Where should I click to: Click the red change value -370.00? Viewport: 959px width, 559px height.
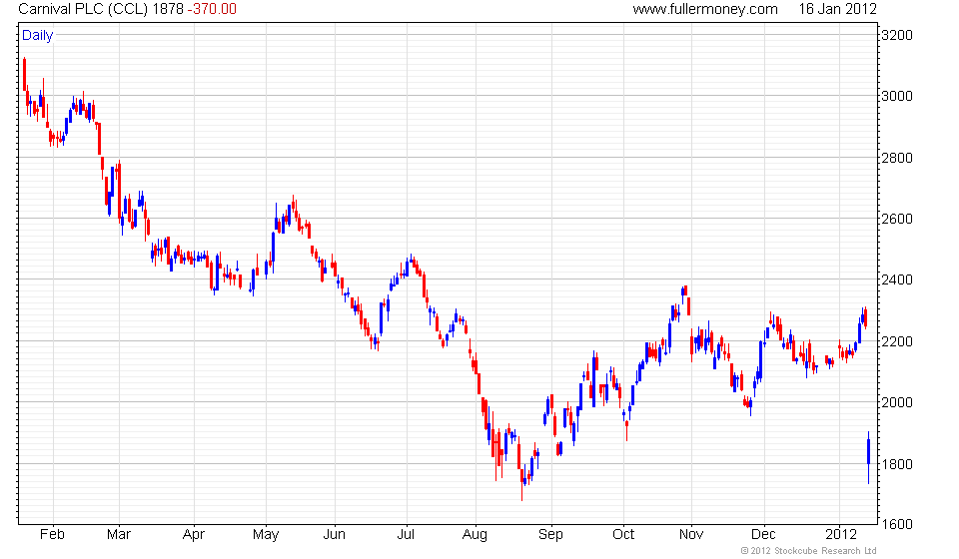coord(212,9)
